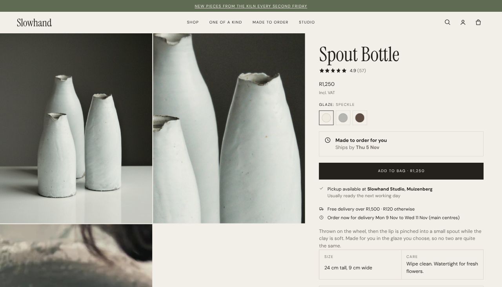This screenshot has width=502, height=287.
Task: Select the grey glaze swatch
Action: 343,118
